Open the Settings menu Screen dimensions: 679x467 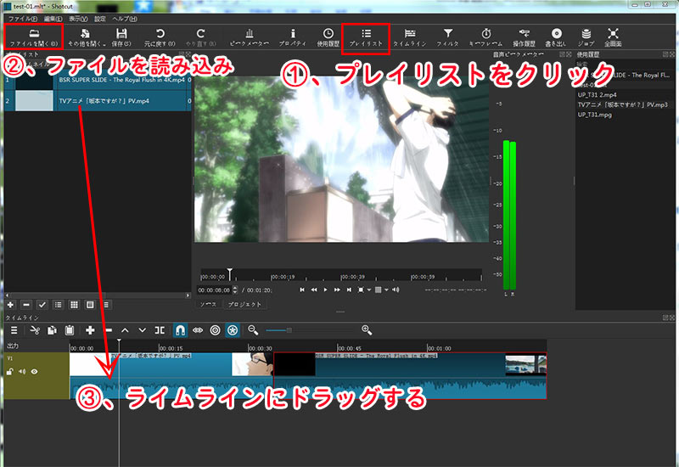click(100, 19)
